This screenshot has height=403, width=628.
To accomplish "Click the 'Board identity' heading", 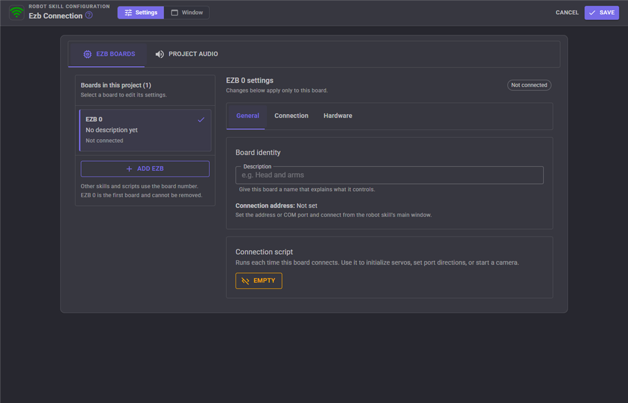I will point(258,153).
